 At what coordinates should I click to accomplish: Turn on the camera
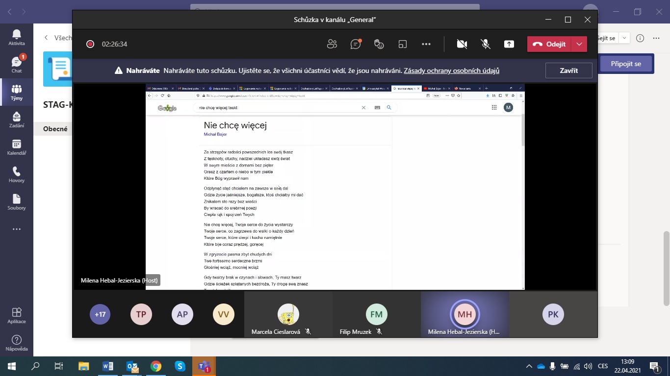coord(462,44)
